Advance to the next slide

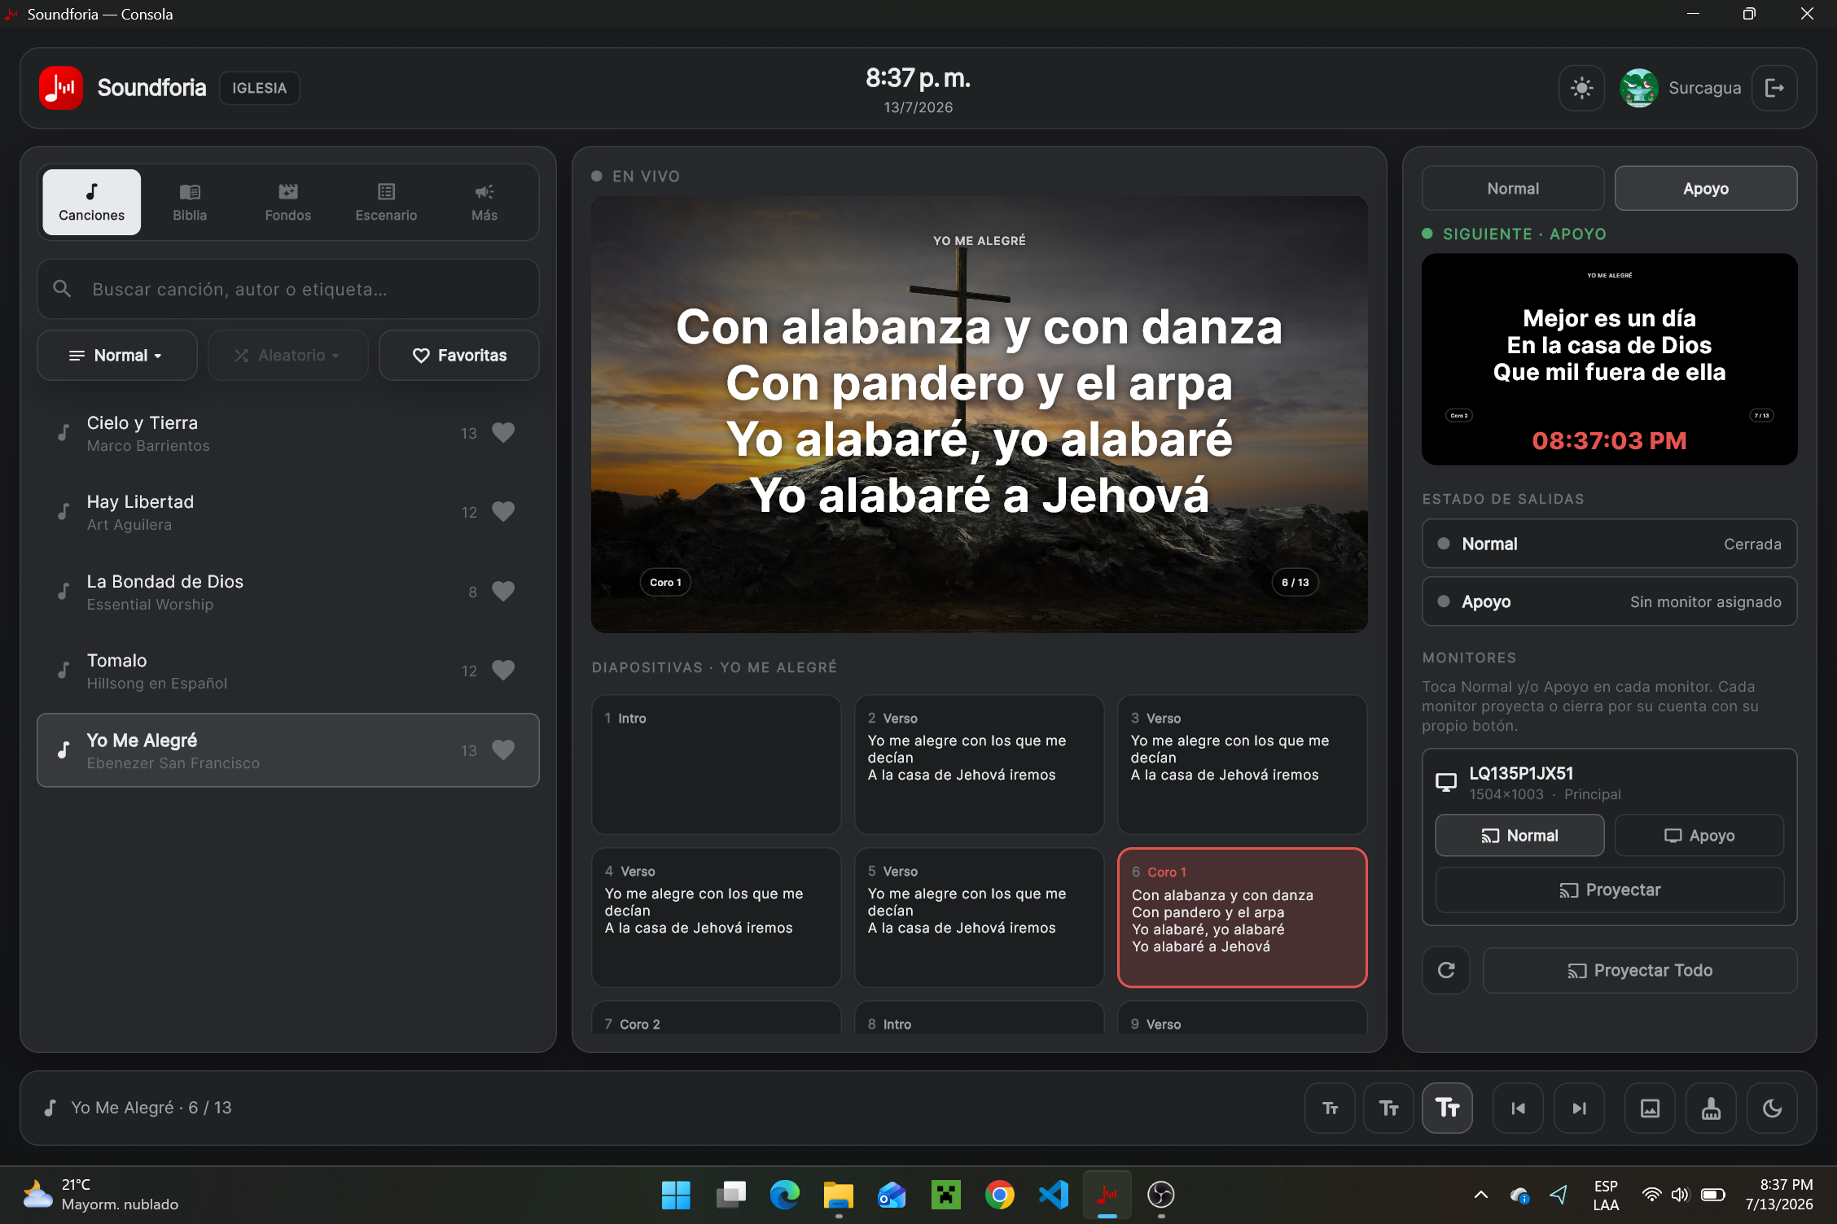(1579, 1108)
